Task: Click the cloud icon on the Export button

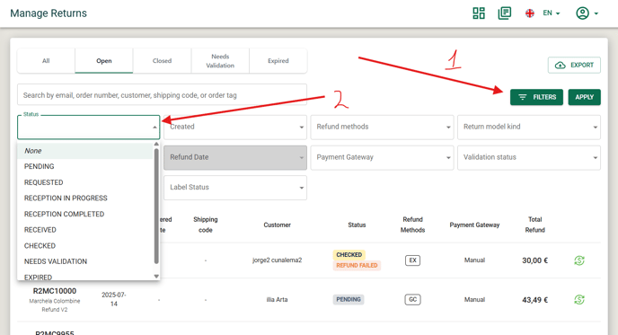Action: click(561, 65)
